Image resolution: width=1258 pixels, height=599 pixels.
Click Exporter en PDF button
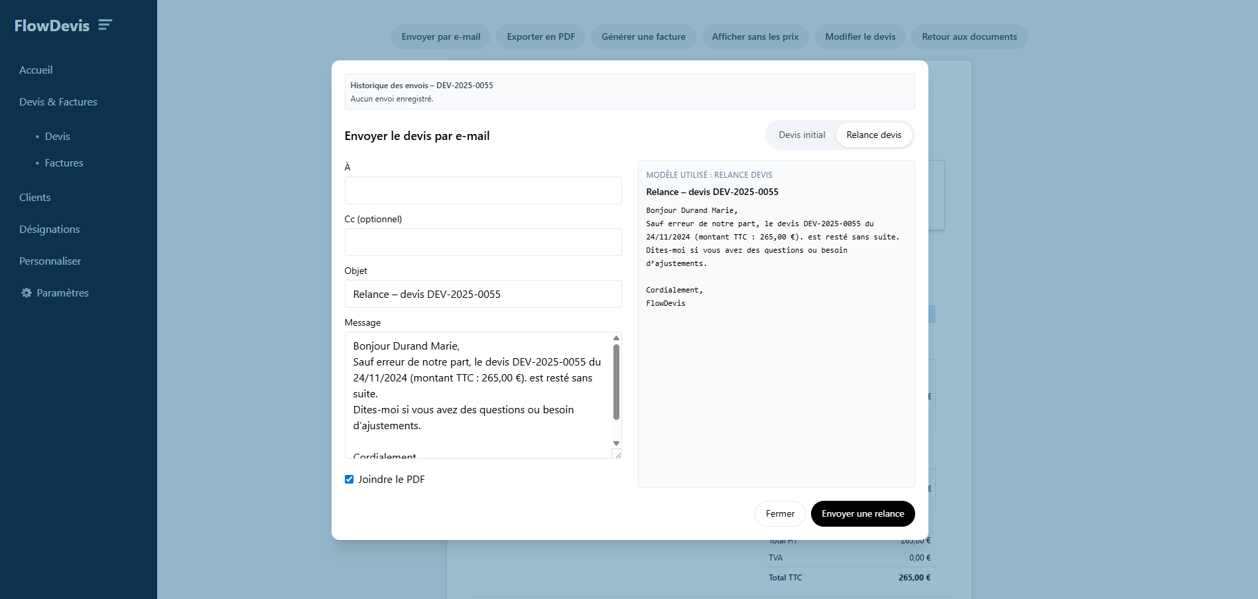540,37
